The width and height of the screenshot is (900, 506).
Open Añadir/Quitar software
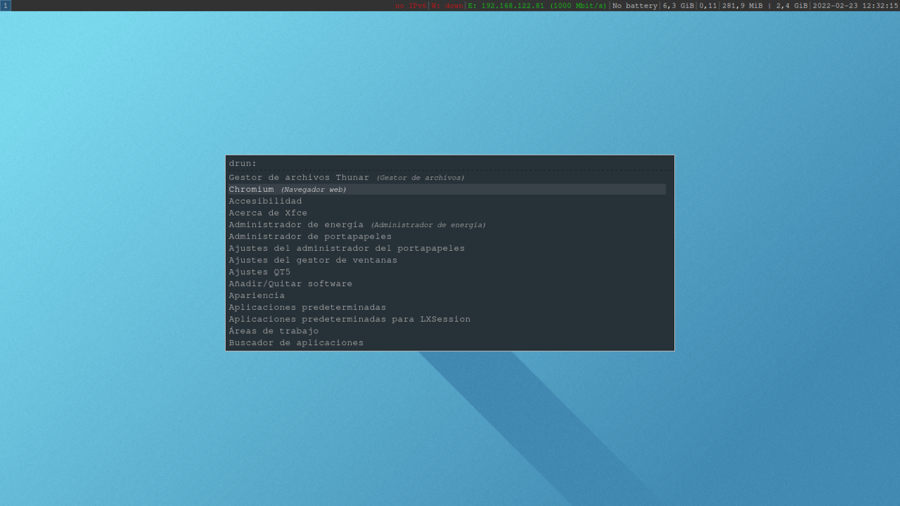446,284
